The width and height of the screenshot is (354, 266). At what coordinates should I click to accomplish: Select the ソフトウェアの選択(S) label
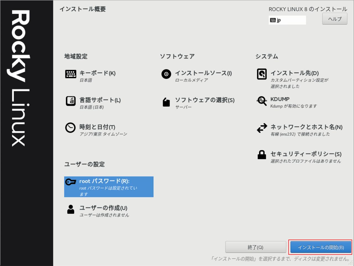[205, 100]
